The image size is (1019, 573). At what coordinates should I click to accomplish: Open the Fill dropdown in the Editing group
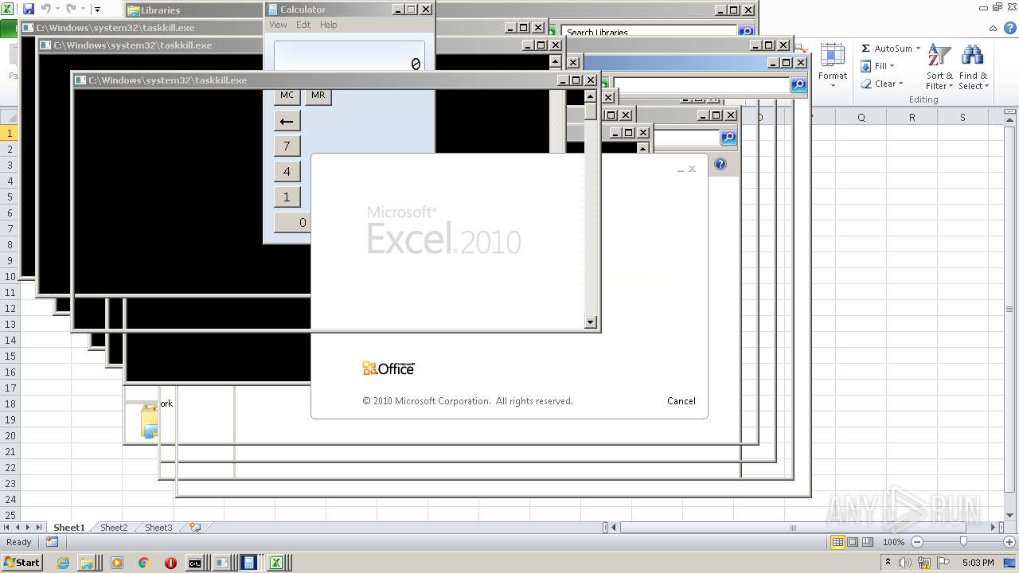click(x=878, y=66)
